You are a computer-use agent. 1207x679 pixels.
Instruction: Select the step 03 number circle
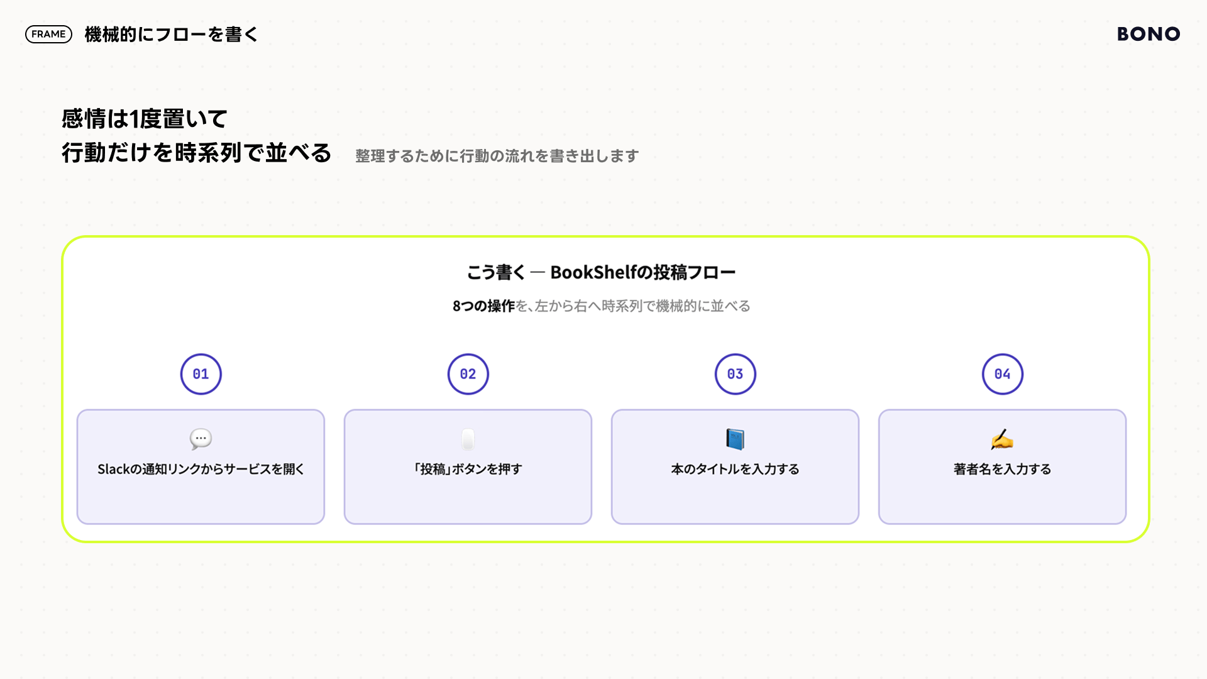(735, 374)
